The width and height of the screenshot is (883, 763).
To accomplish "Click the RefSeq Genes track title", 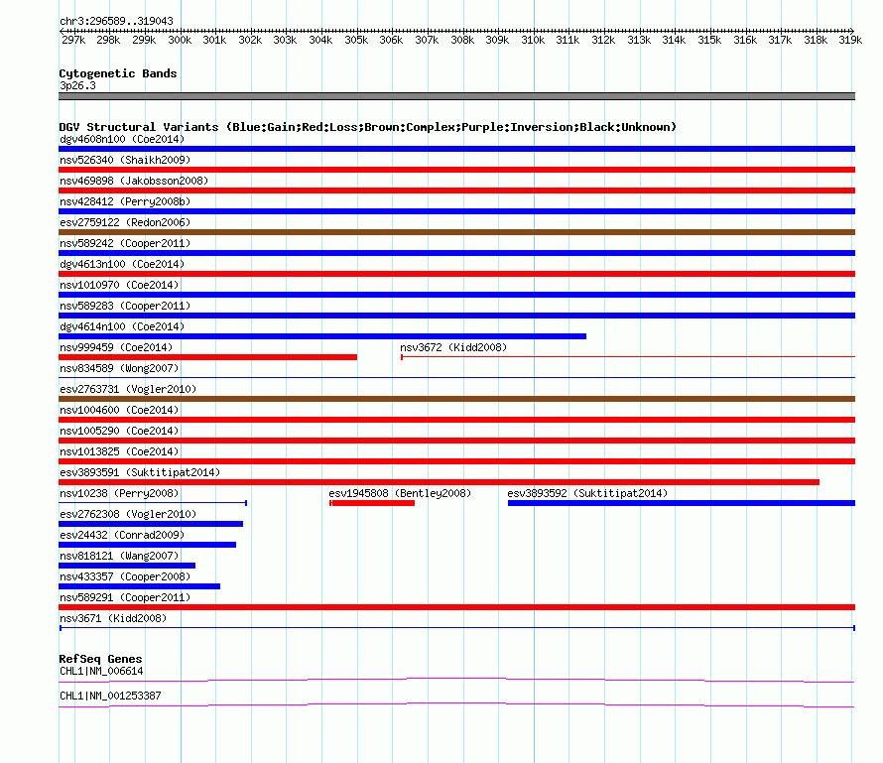I will (x=100, y=658).
